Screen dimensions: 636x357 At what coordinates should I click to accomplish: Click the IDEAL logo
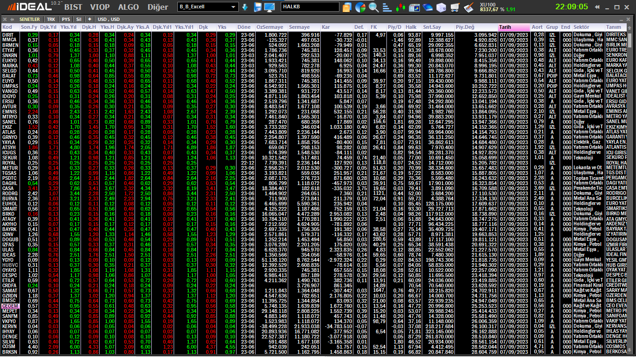point(29,7)
